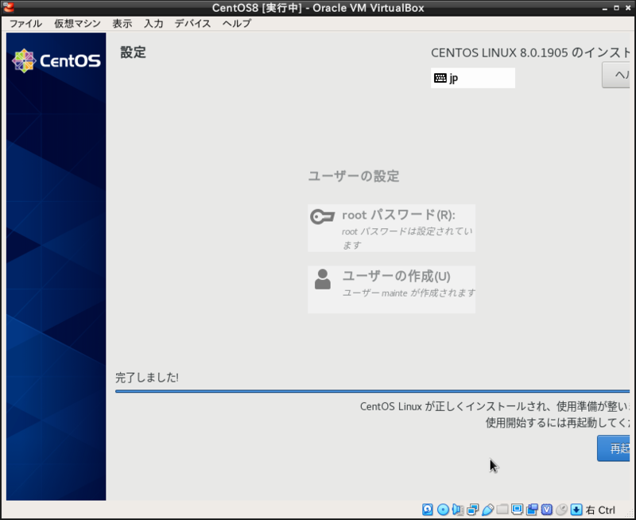Click the hard disk activity status icon
The width and height of the screenshot is (636, 520).
428,510
